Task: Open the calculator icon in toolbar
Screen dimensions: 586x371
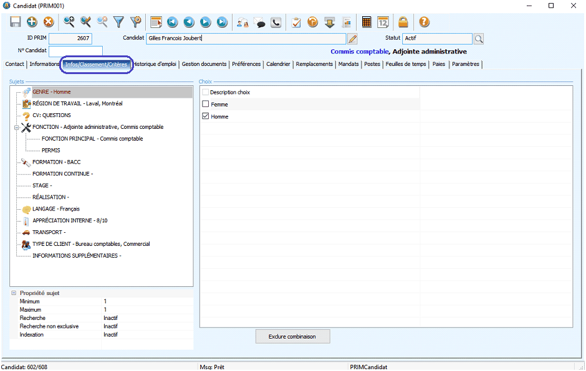Action: pyautogui.click(x=367, y=22)
